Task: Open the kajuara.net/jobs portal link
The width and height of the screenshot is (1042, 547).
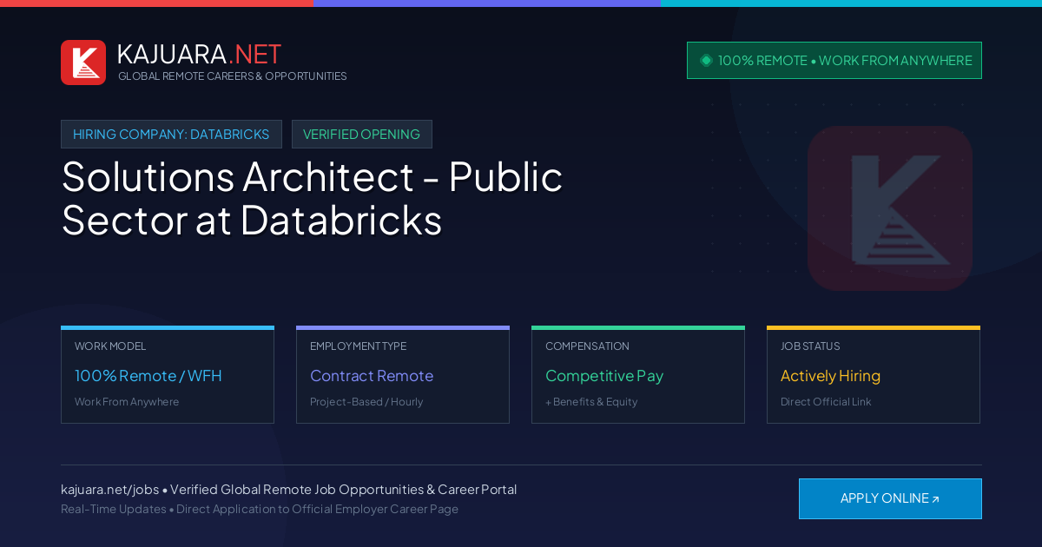Action: click(x=109, y=490)
